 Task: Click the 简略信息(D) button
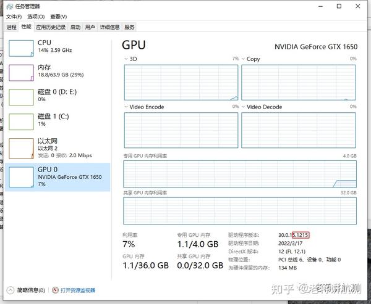(31, 290)
